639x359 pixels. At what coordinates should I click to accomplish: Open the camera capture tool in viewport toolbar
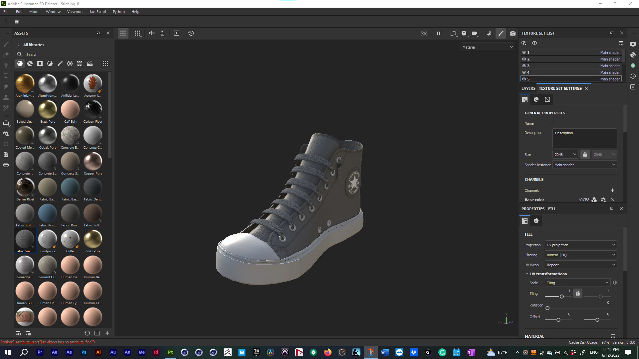[513, 33]
